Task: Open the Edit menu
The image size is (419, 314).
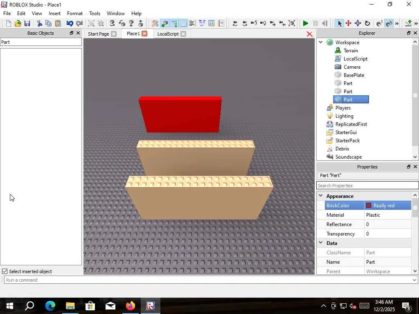Action: [21, 13]
